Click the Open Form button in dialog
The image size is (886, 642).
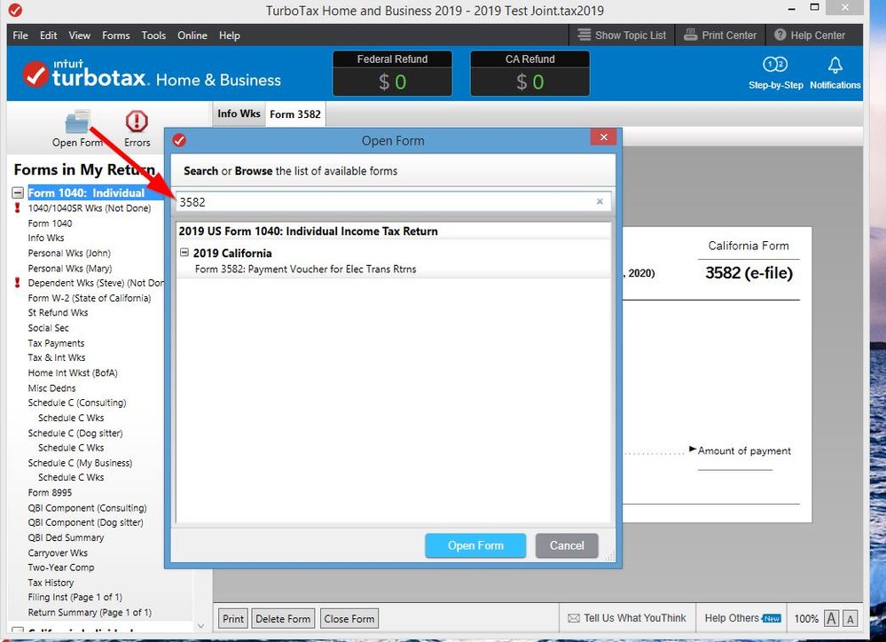(475, 545)
